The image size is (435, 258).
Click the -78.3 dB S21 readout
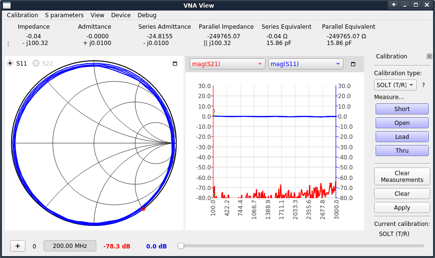pyautogui.click(x=117, y=246)
